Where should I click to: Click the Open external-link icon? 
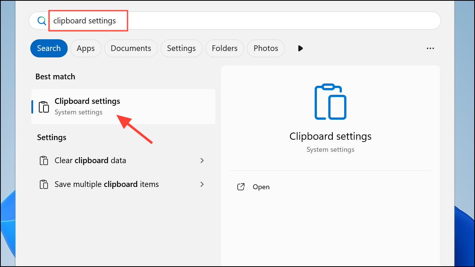(x=241, y=187)
